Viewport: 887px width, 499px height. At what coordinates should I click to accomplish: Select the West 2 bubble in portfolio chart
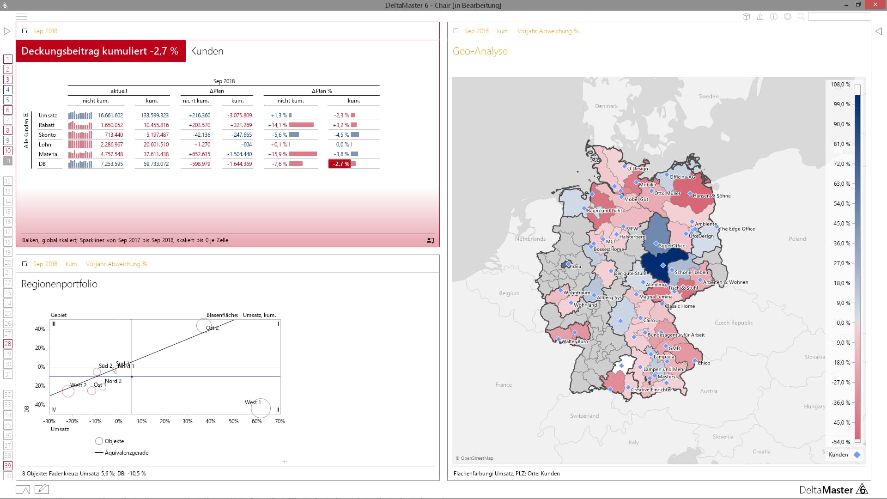(x=68, y=391)
